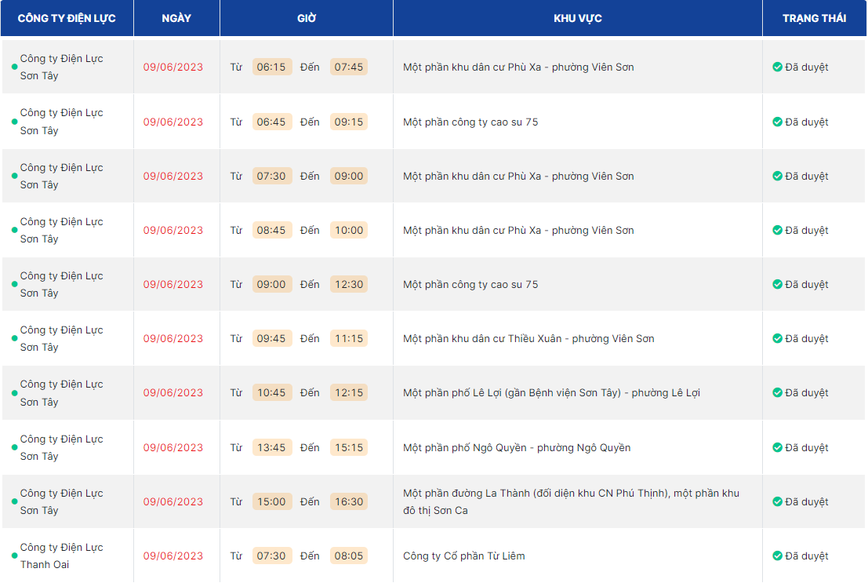The width and height of the screenshot is (868, 583).
Task: Click the KHU VỰC column header
Action: point(577,18)
